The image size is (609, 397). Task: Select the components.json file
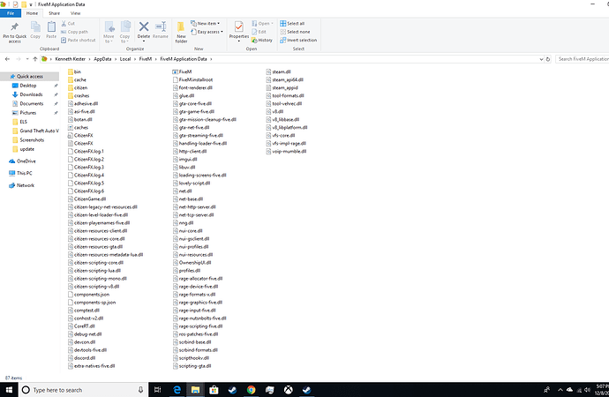pos(88,295)
